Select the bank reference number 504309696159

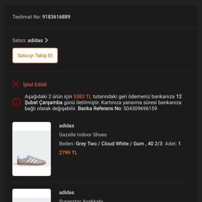pyautogui.click(x=140, y=108)
